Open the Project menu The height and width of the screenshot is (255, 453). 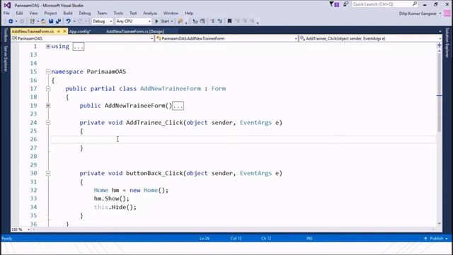click(50, 13)
